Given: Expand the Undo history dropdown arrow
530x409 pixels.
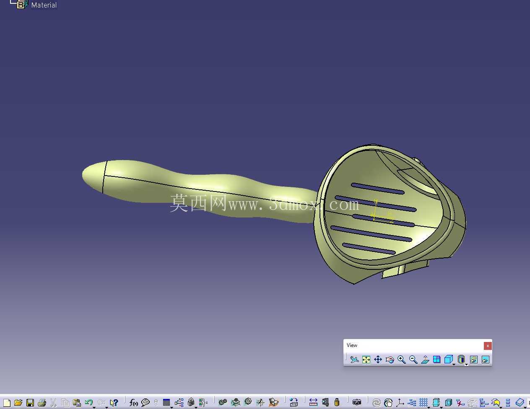Looking at the screenshot, I should (x=94, y=407).
